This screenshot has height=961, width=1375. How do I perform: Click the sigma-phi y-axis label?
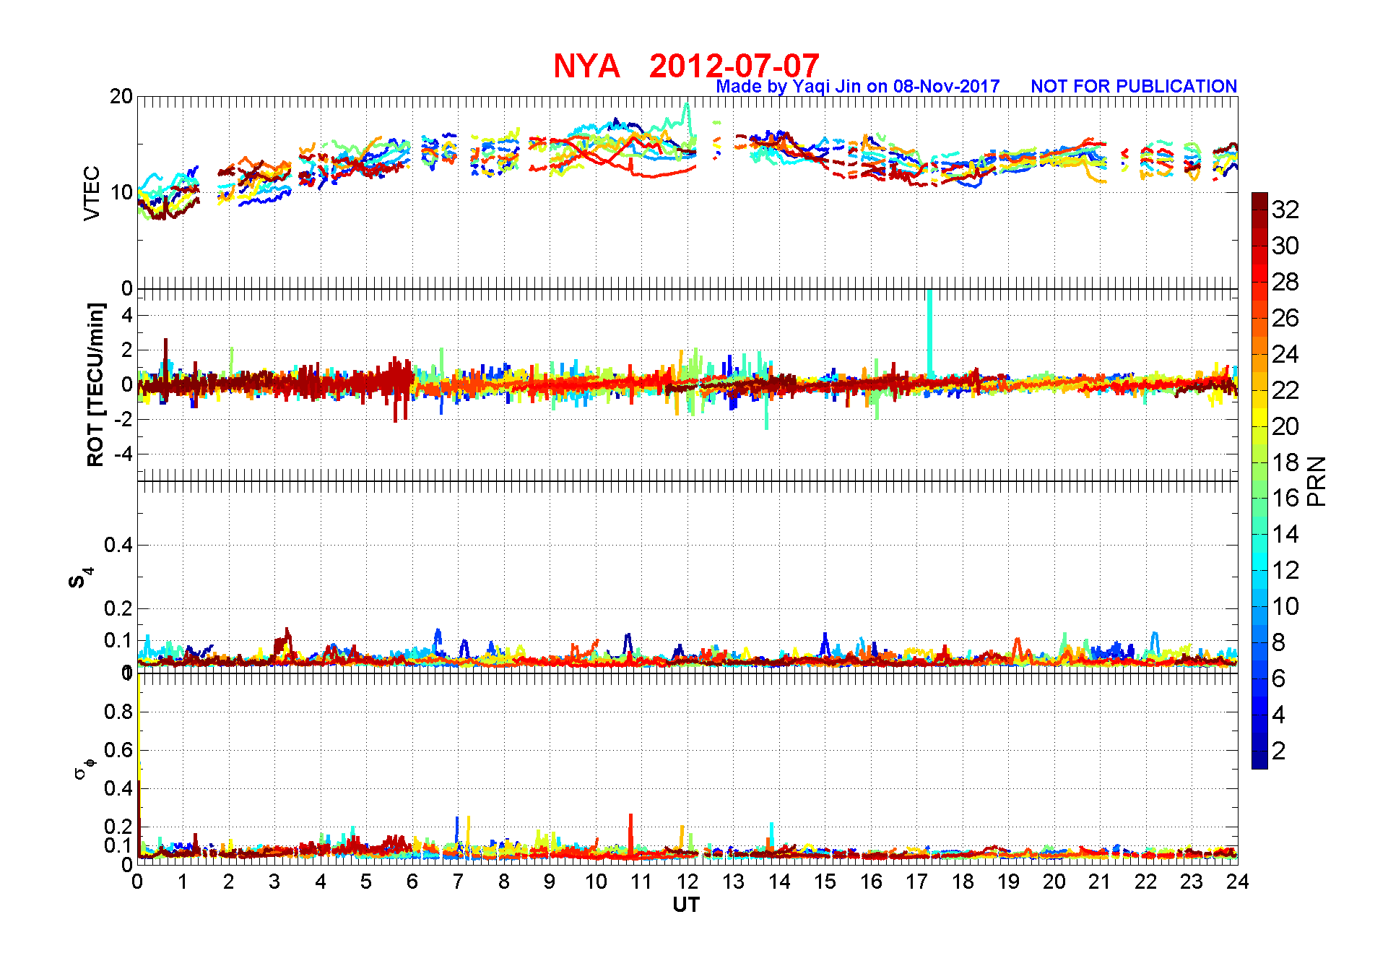pos(84,768)
